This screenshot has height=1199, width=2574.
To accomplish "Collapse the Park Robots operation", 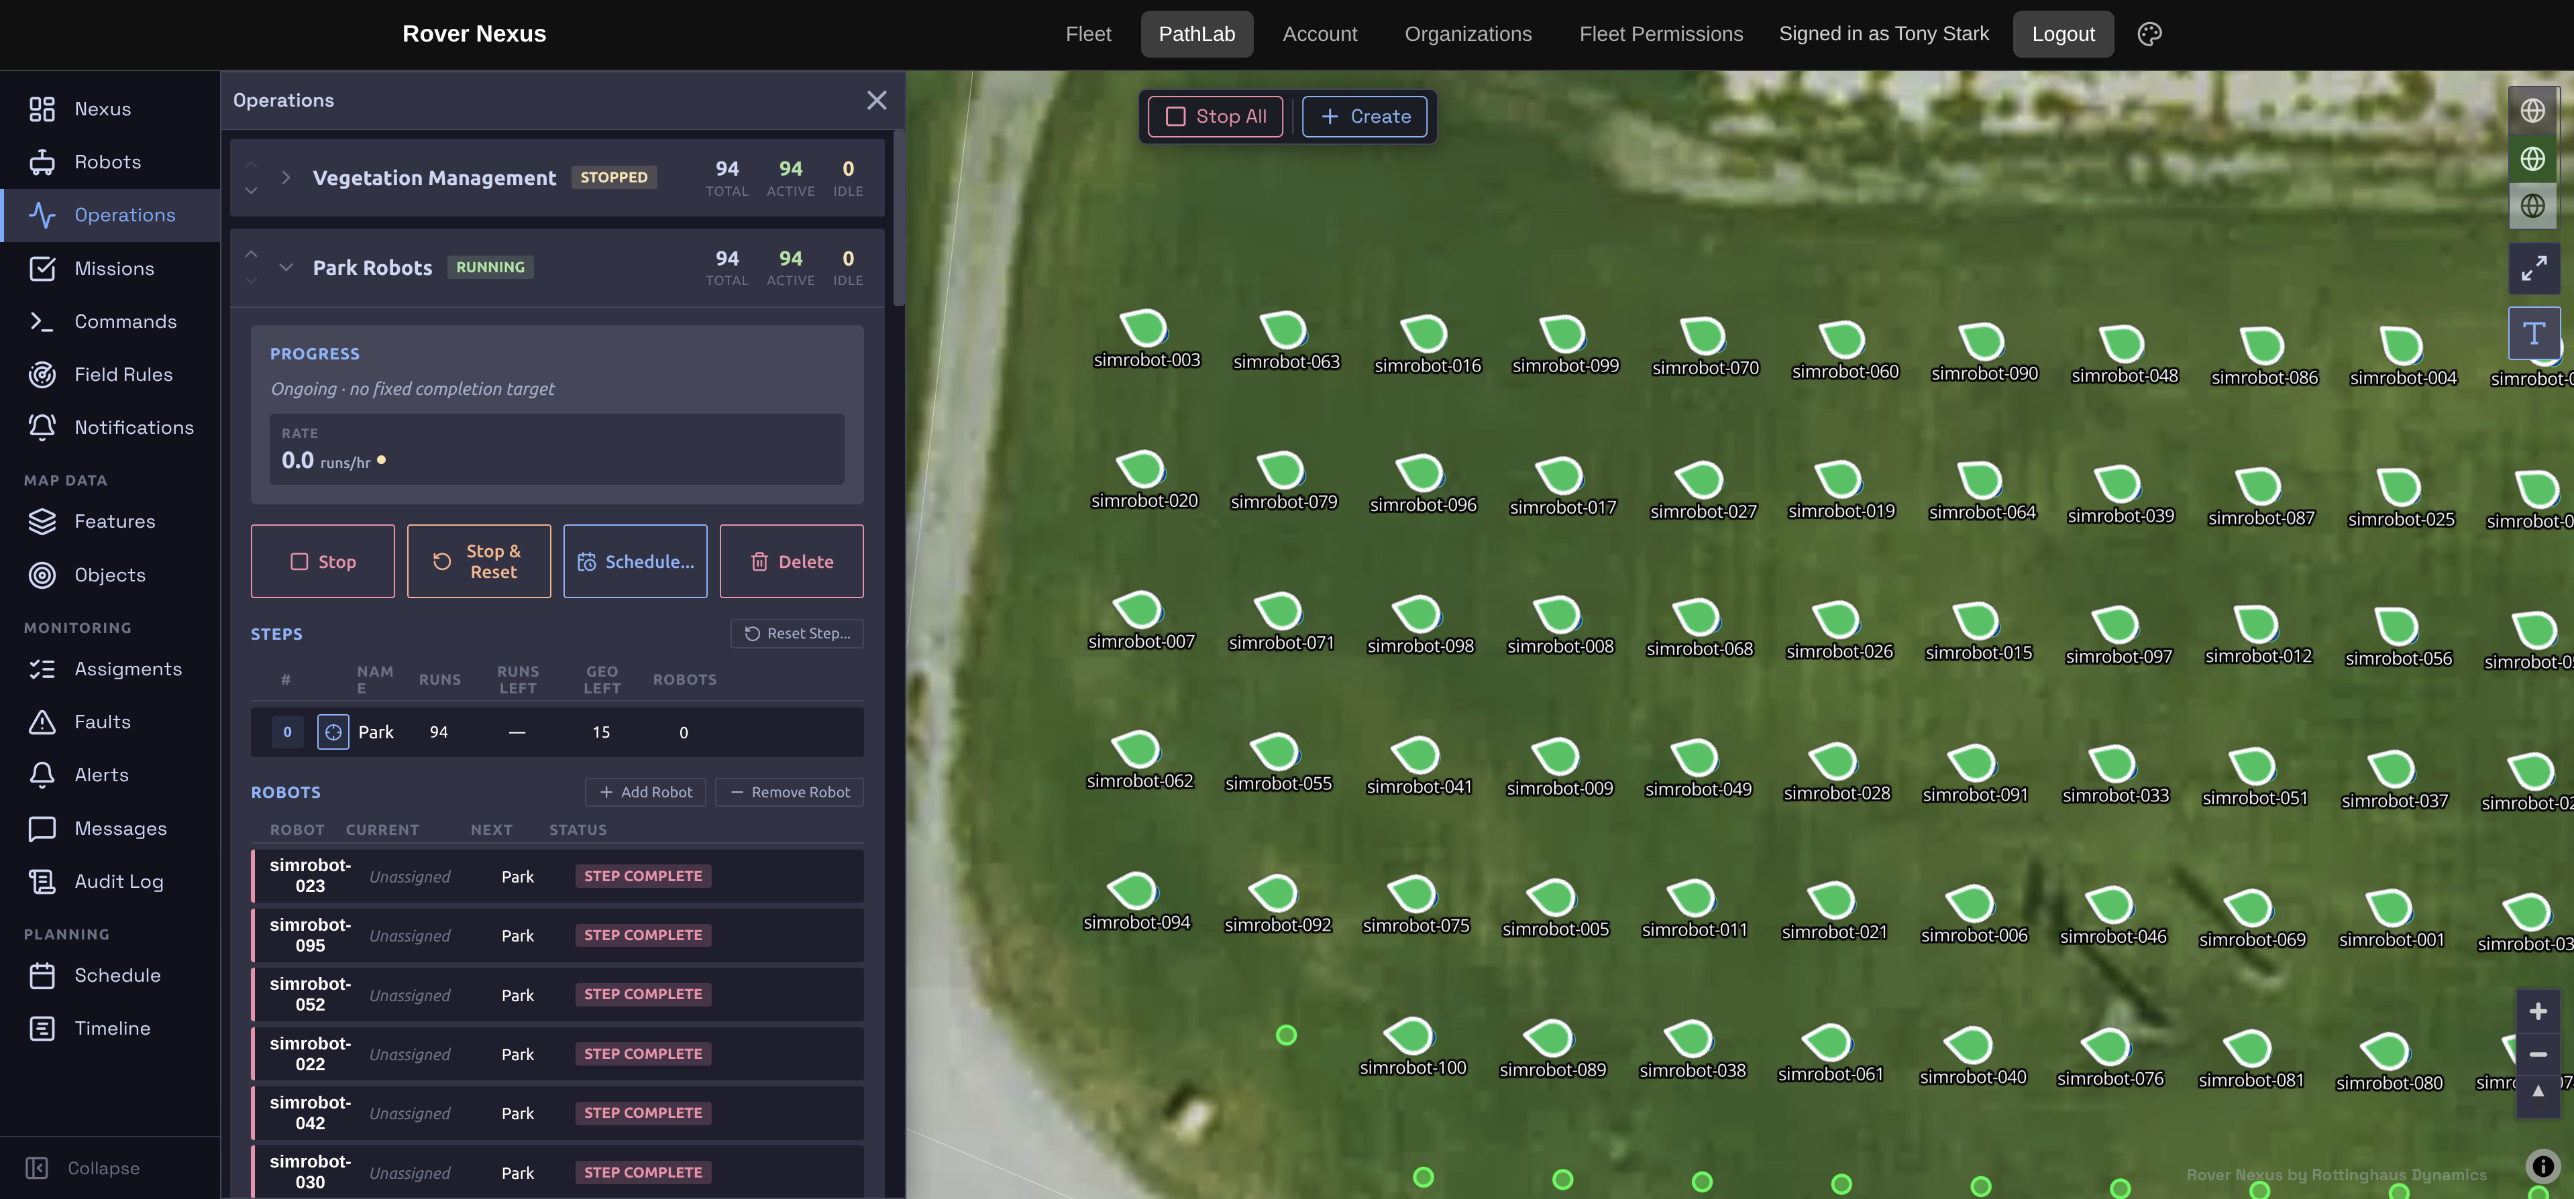I will click(286, 267).
